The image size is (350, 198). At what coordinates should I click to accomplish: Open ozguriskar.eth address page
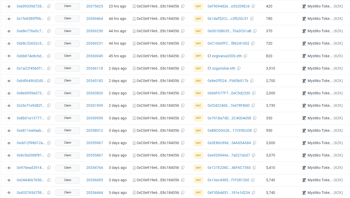[x=224, y=68]
